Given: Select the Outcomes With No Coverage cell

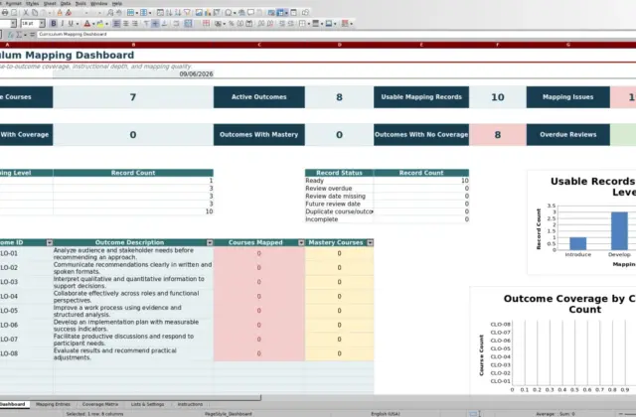Looking at the screenshot, I should pyautogui.click(x=421, y=135).
